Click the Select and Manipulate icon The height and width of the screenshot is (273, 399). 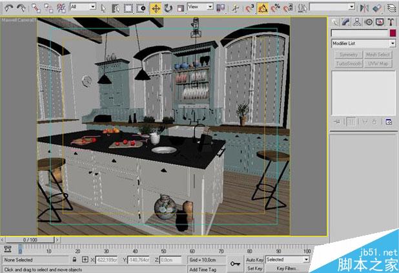click(236, 8)
